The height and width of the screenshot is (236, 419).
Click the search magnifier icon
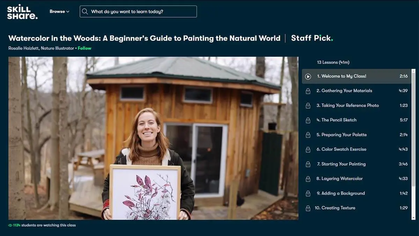(85, 12)
